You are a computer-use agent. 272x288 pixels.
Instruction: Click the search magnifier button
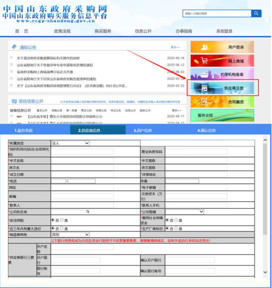(256, 14)
